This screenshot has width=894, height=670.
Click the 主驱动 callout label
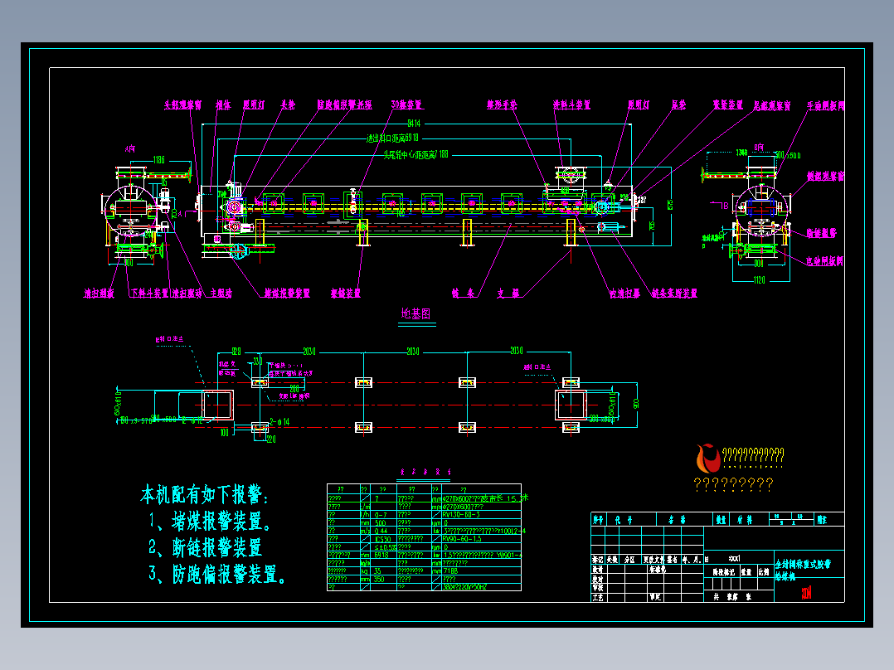pos(221,294)
